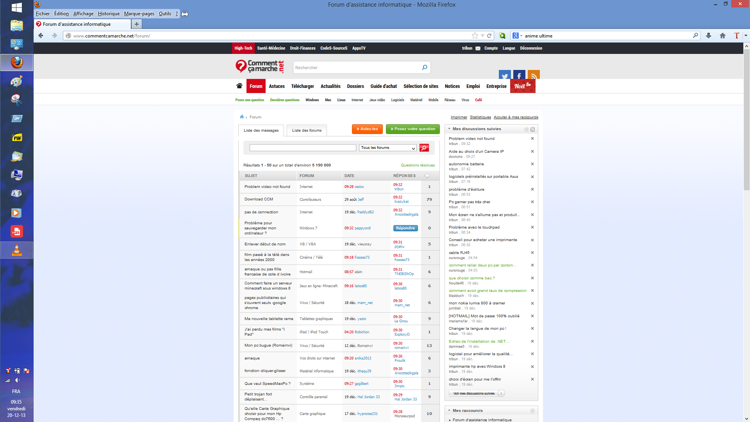Launch Paint from the taskbar palette icon
750x422 pixels.
pyautogui.click(x=17, y=81)
